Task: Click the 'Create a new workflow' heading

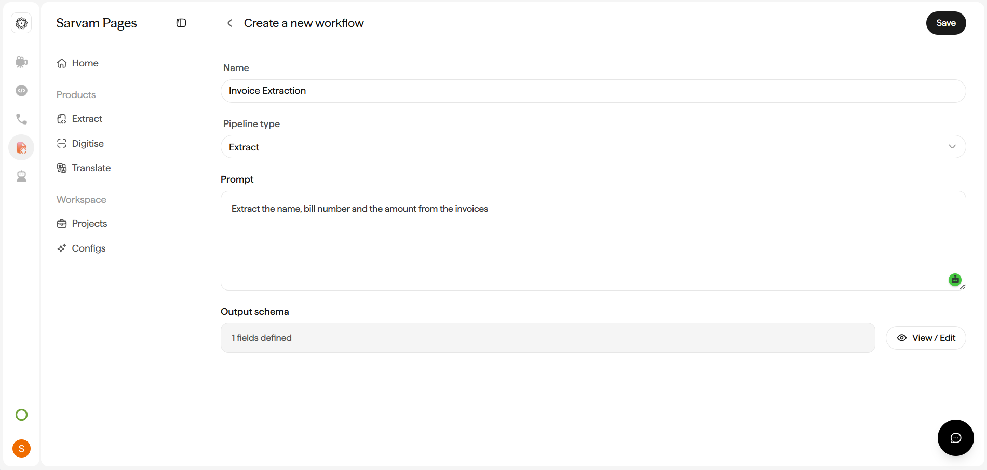Action: click(304, 23)
